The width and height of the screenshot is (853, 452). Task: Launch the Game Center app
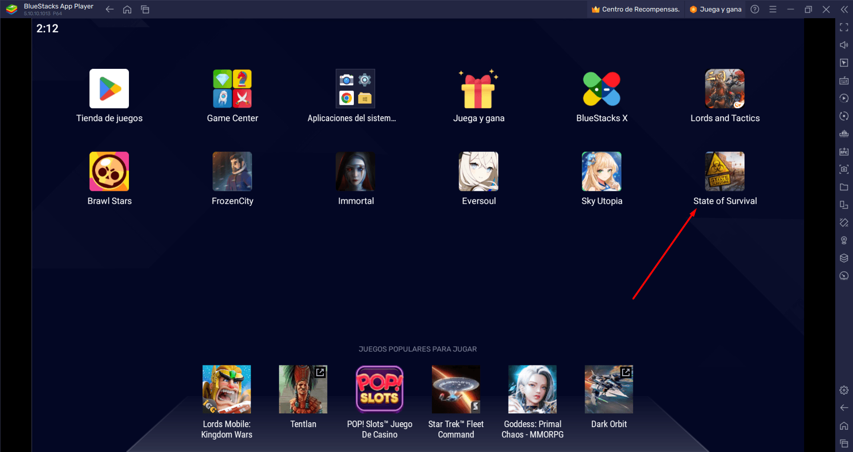pos(232,88)
